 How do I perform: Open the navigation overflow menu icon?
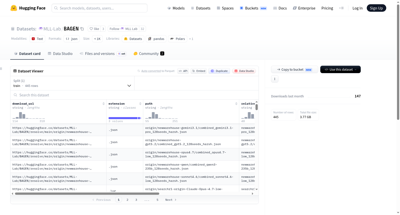[x=341, y=8]
